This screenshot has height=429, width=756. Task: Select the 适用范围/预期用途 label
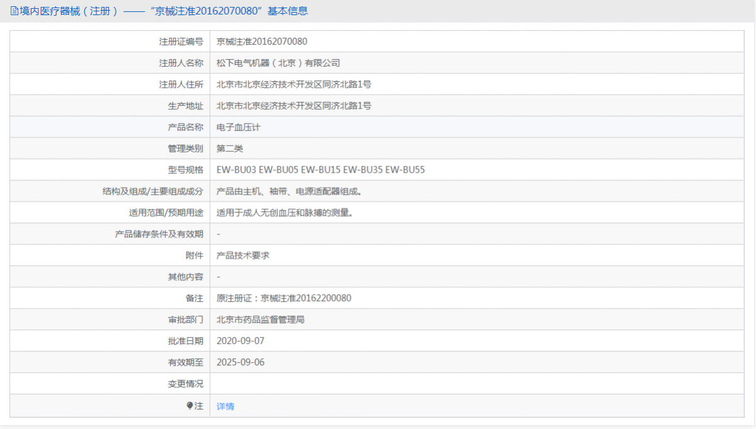click(166, 213)
